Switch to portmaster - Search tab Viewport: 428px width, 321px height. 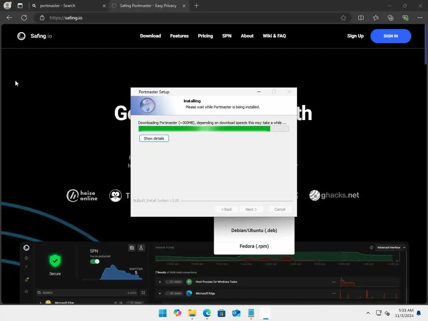[x=69, y=6]
